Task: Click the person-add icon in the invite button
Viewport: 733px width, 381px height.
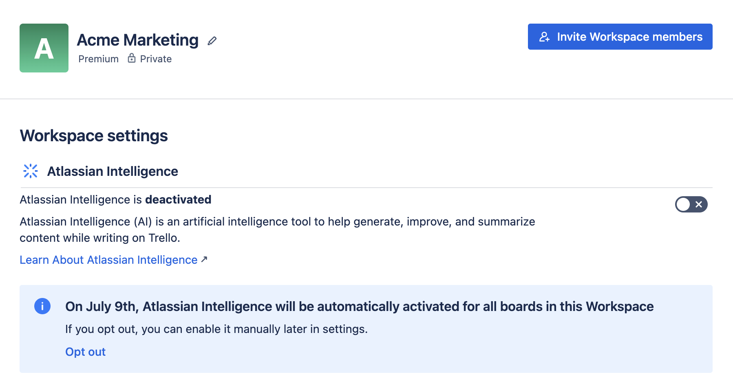Action: (544, 37)
